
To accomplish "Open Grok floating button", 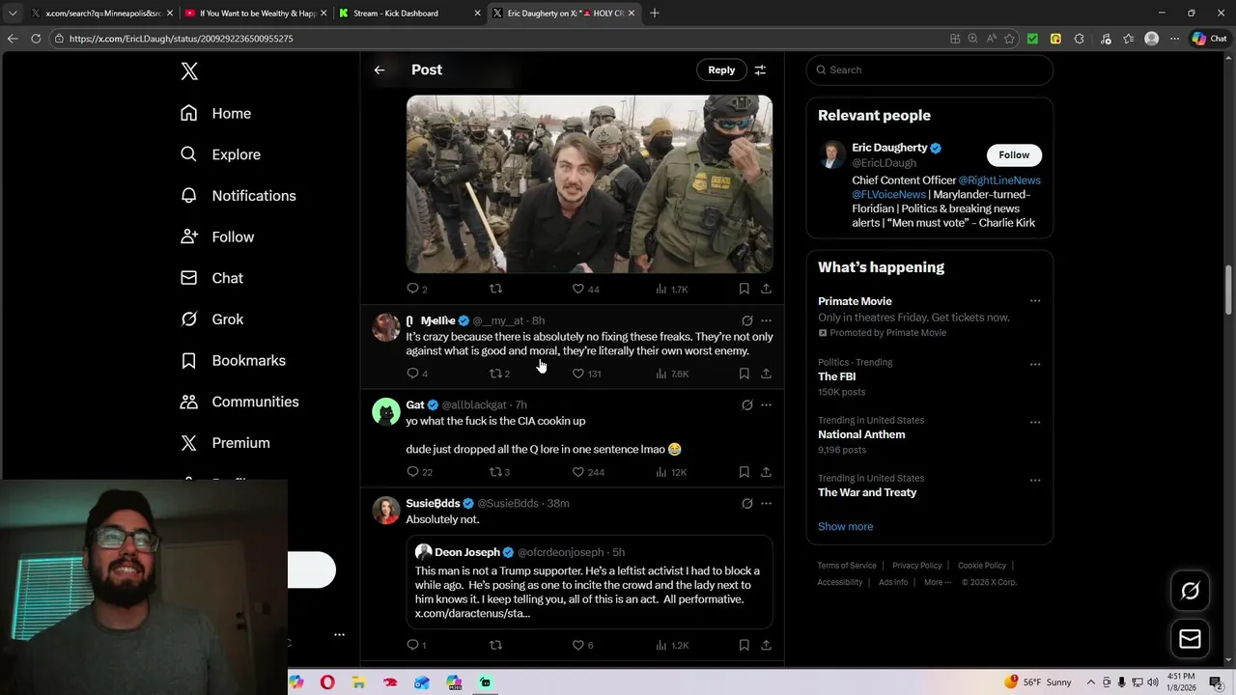I will [1190, 591].
